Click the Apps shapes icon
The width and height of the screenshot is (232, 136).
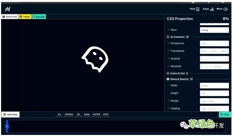212,9
